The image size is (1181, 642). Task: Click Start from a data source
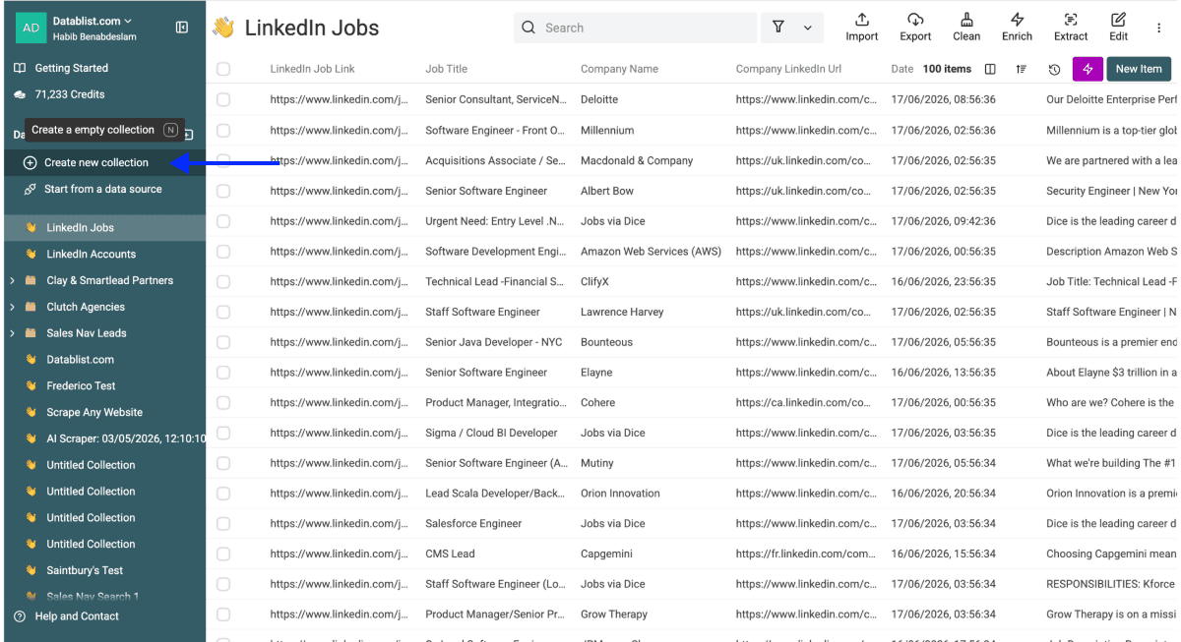click(x=103, y=189)
